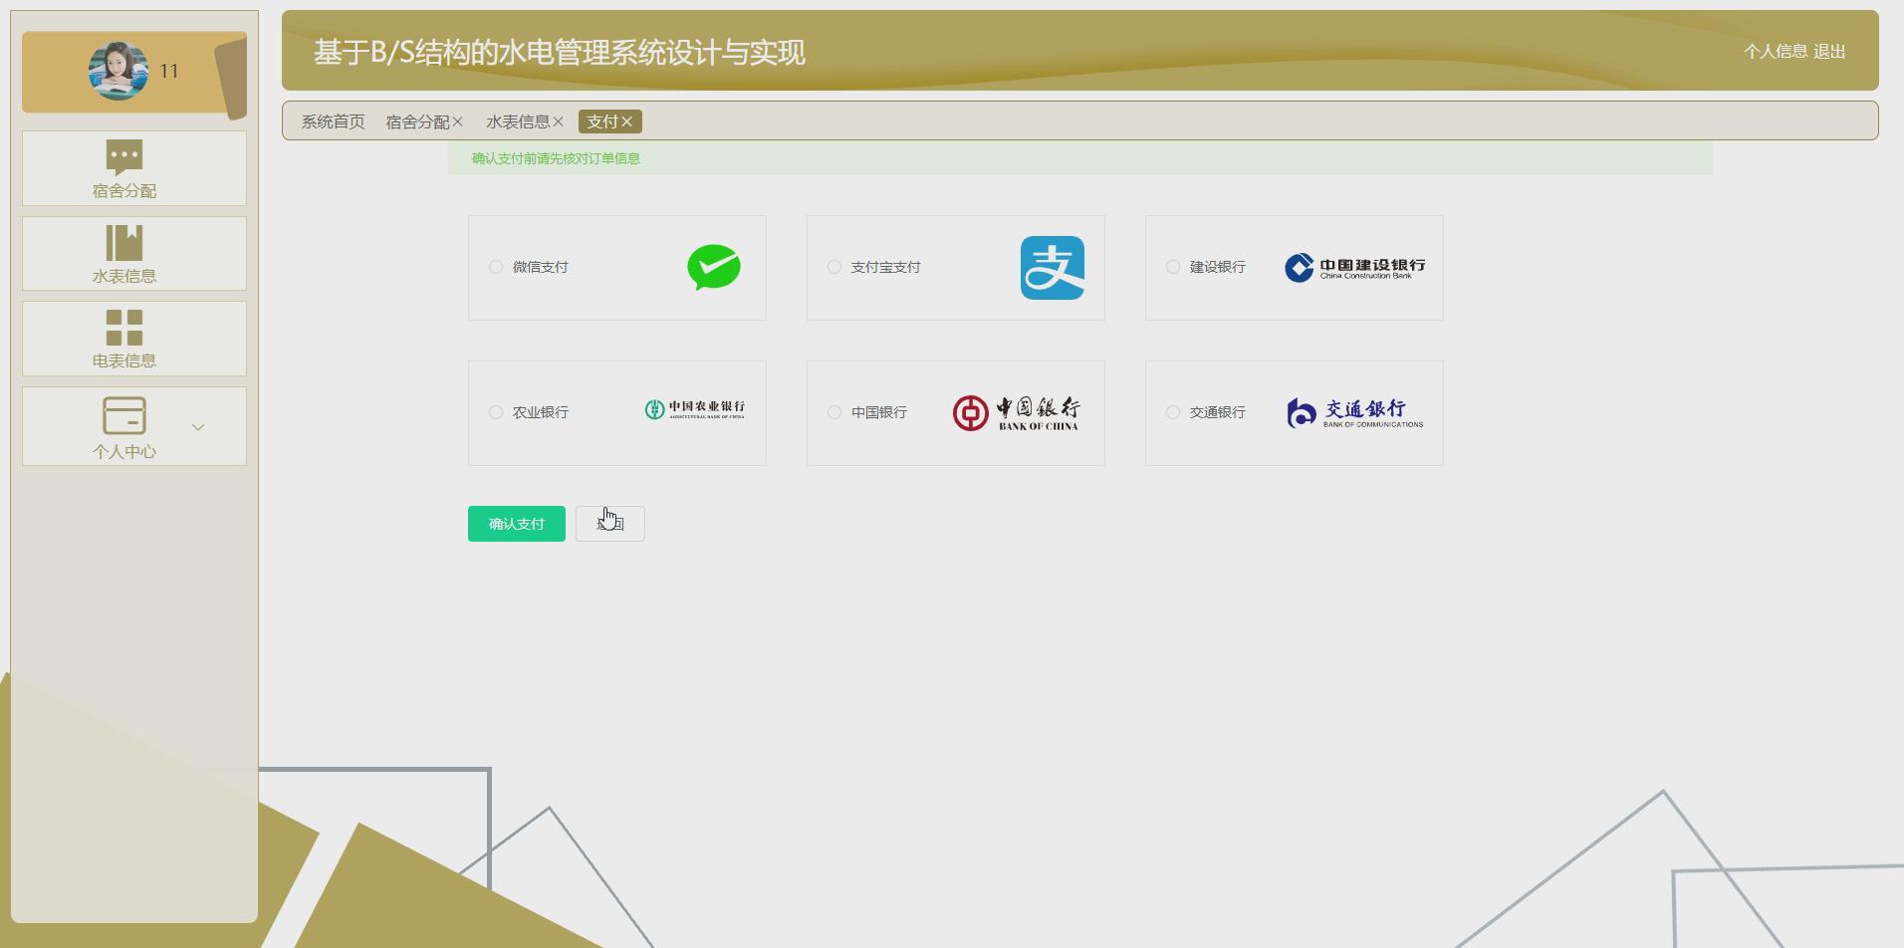Click the 微信支付 label text

click(x=541, y=267)
